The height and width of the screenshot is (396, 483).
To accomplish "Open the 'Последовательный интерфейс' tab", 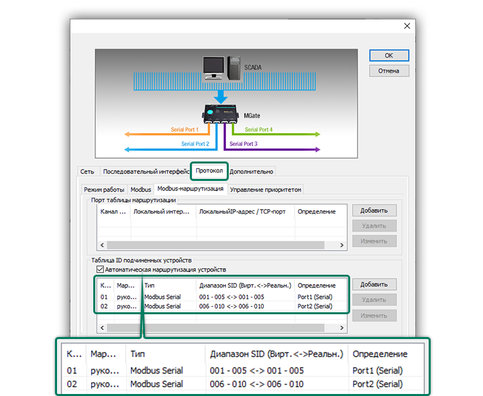I will click(x=144, y=172).
